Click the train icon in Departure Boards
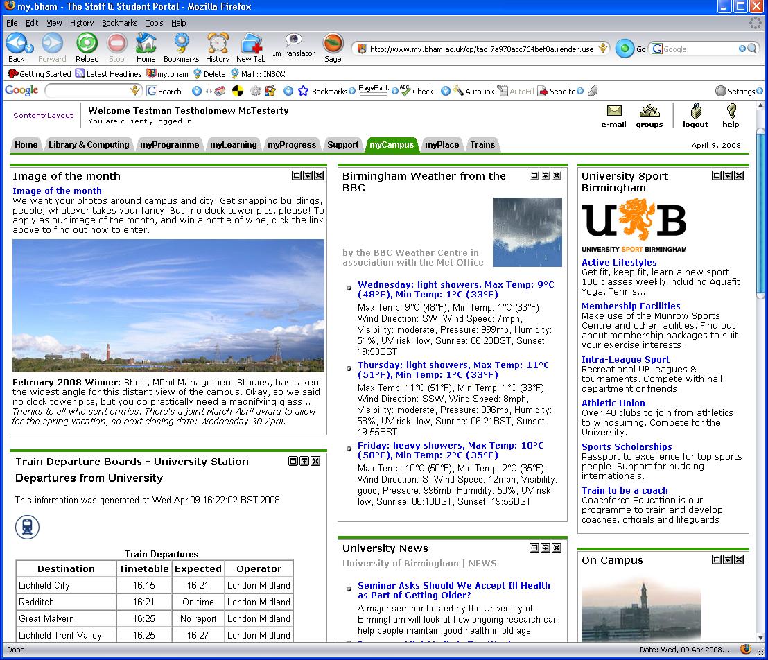This screenshot has height=660, width=768. pos(27,527)
